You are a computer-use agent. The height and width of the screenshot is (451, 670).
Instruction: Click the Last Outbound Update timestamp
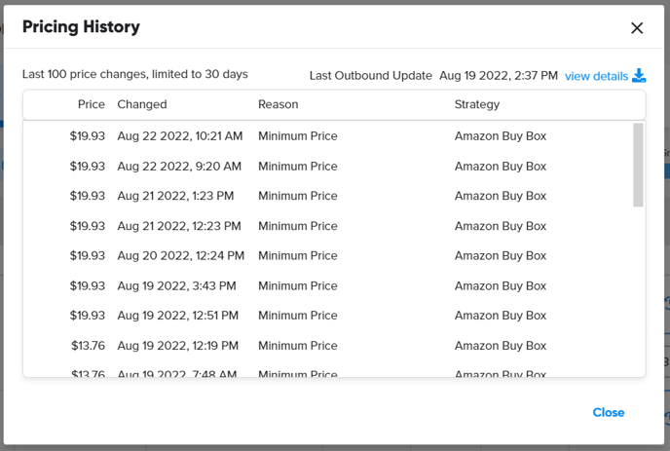point(498,76)
